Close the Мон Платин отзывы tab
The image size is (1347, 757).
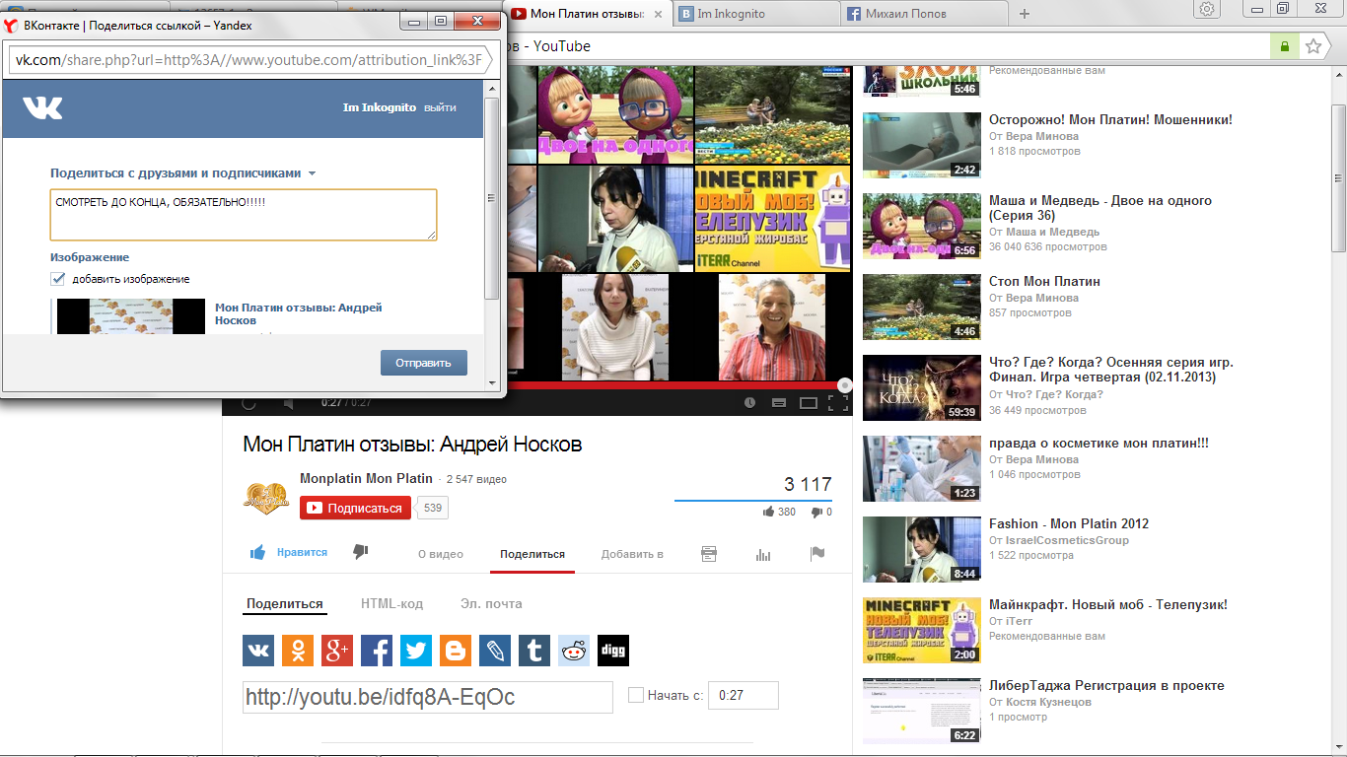(659, 14)
